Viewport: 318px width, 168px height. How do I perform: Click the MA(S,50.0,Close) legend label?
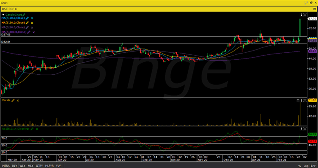tap(13, 27)
